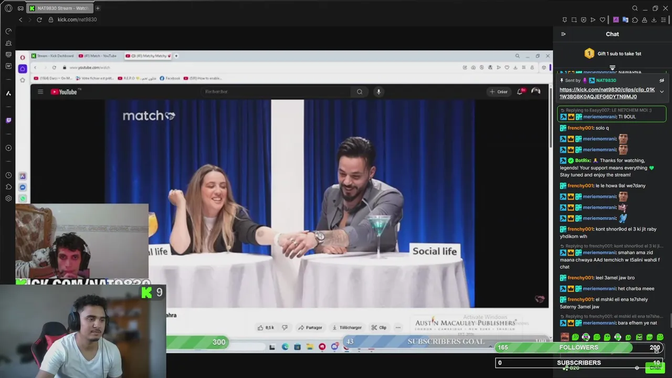Click the browser search magnifier icon
672x378 pixels.
click(x=635, y=8)
